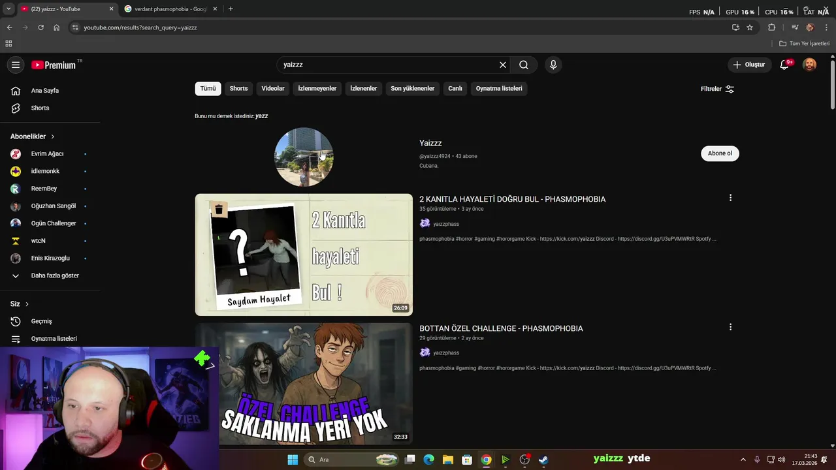Select Oynatma listeleri filter chip

[x=499, y=89]
